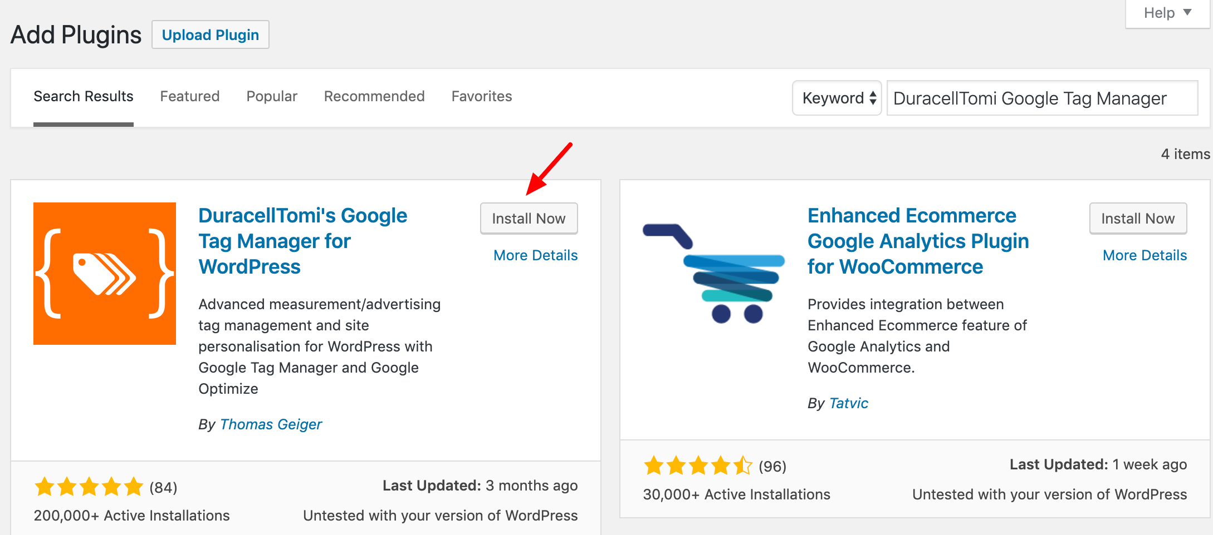1213x535 pixels.
Task: Click the shopping cart plugin icon
Action: tap(714, 274)
